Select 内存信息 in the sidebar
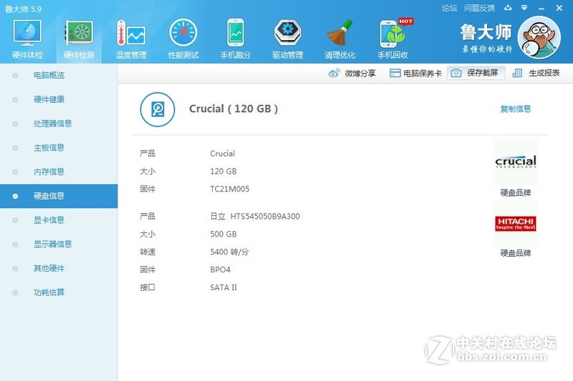This screenshot has width=573, height=381. point(59,172)
